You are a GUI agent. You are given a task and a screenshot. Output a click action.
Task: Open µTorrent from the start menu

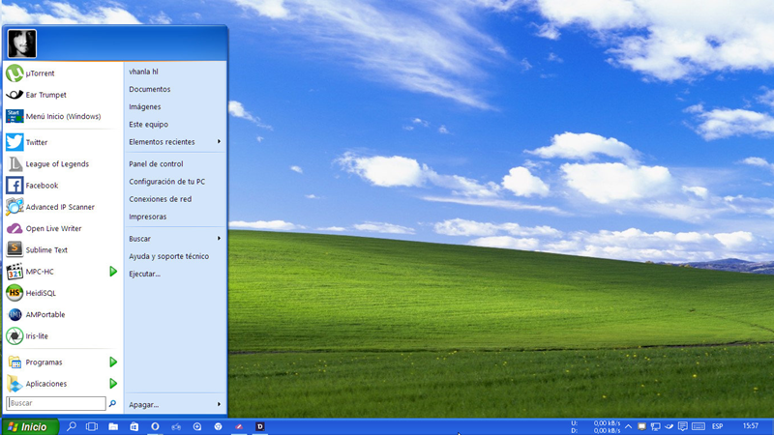coord(63,73)
